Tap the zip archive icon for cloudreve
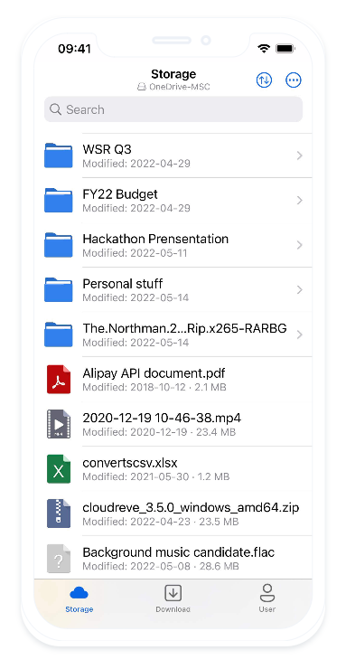 [x=59, y=514]
